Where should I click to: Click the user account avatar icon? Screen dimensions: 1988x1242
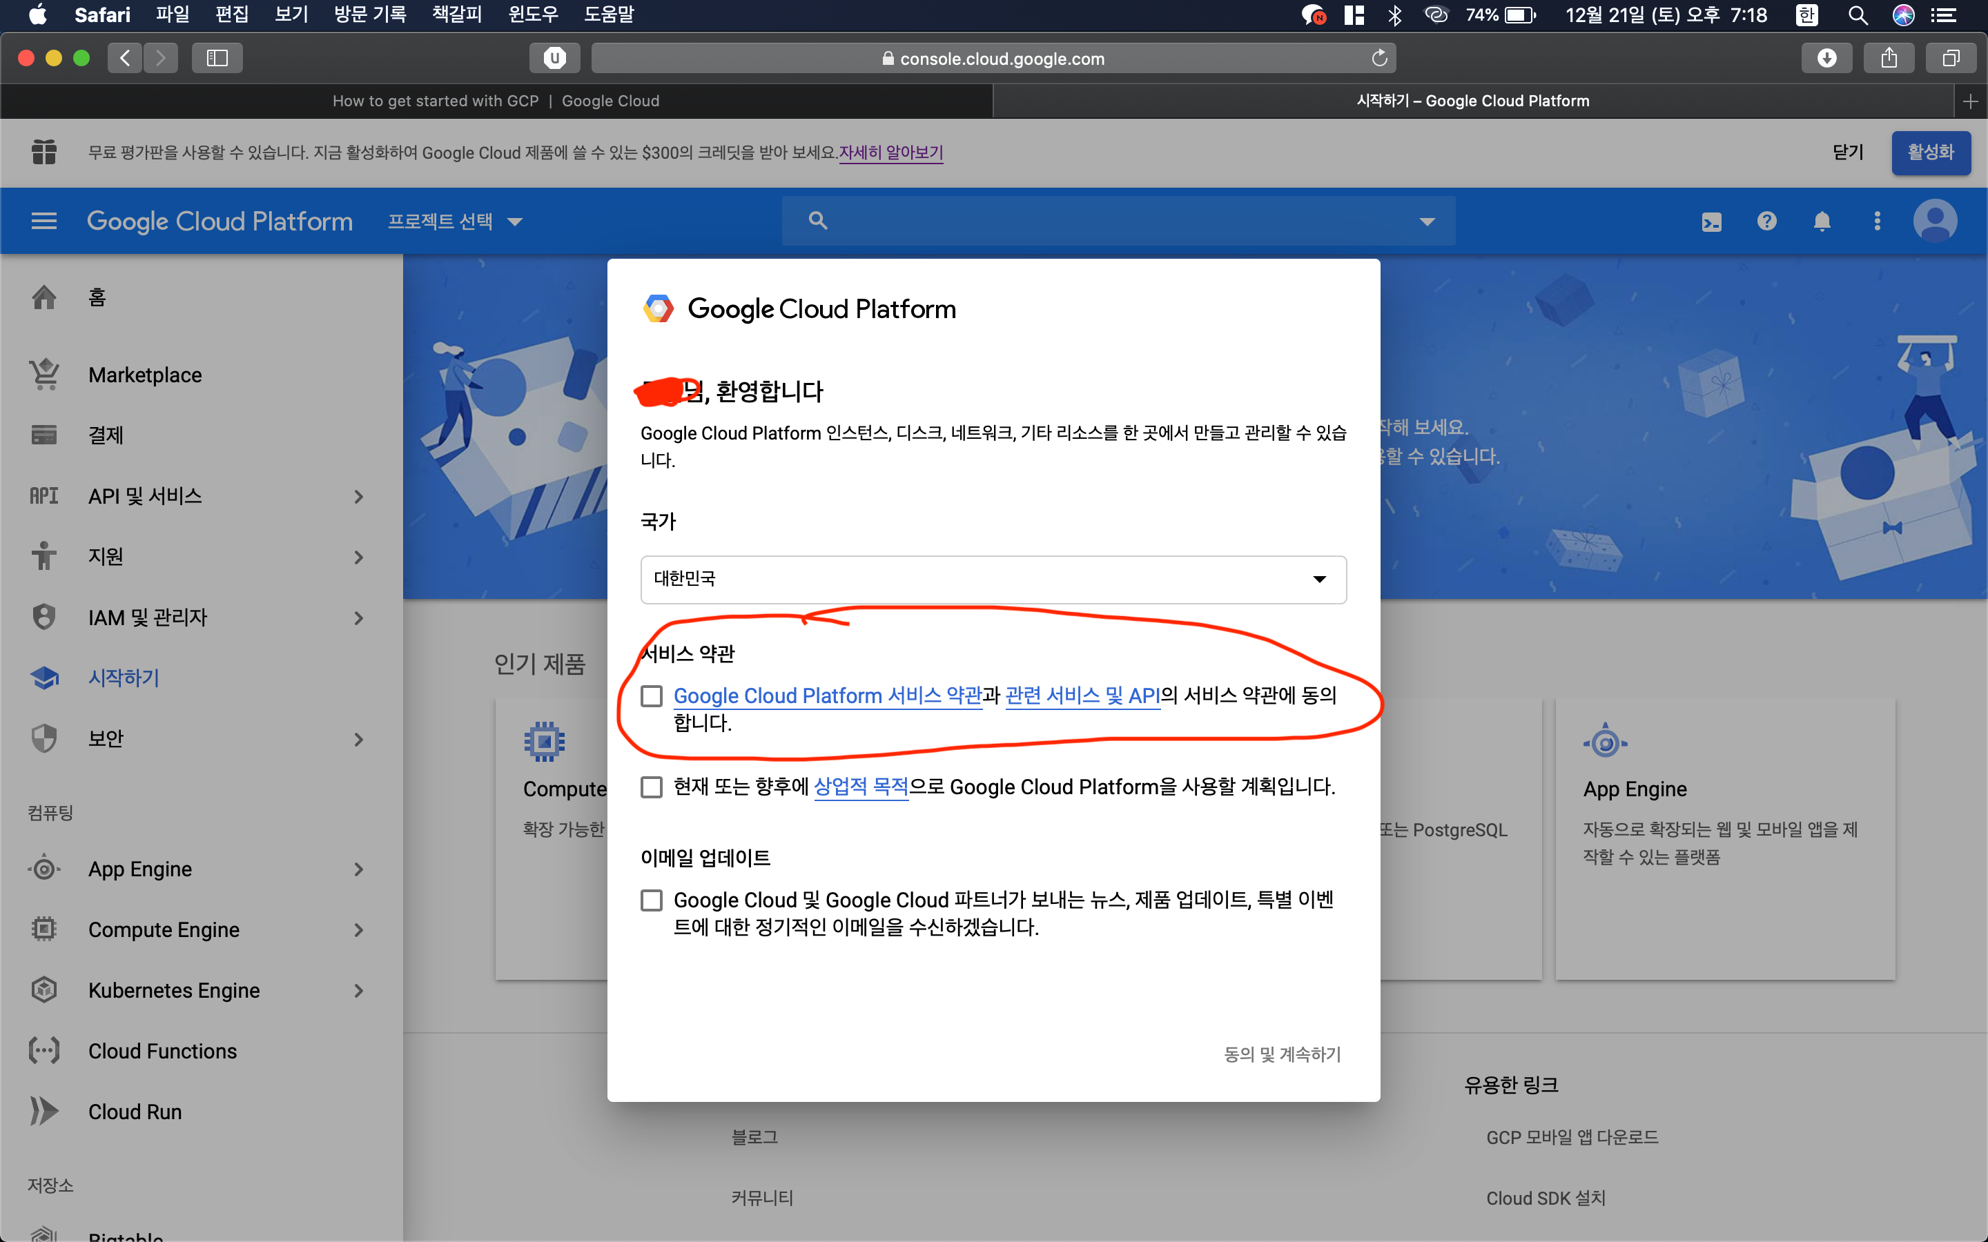point(1935,221)
